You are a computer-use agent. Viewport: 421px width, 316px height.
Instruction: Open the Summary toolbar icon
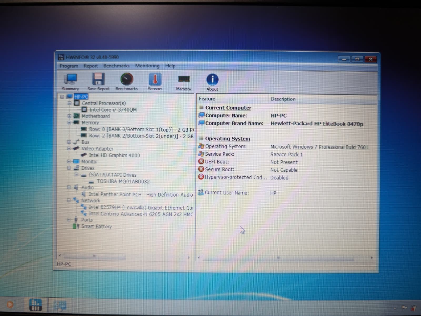[71, 82]
